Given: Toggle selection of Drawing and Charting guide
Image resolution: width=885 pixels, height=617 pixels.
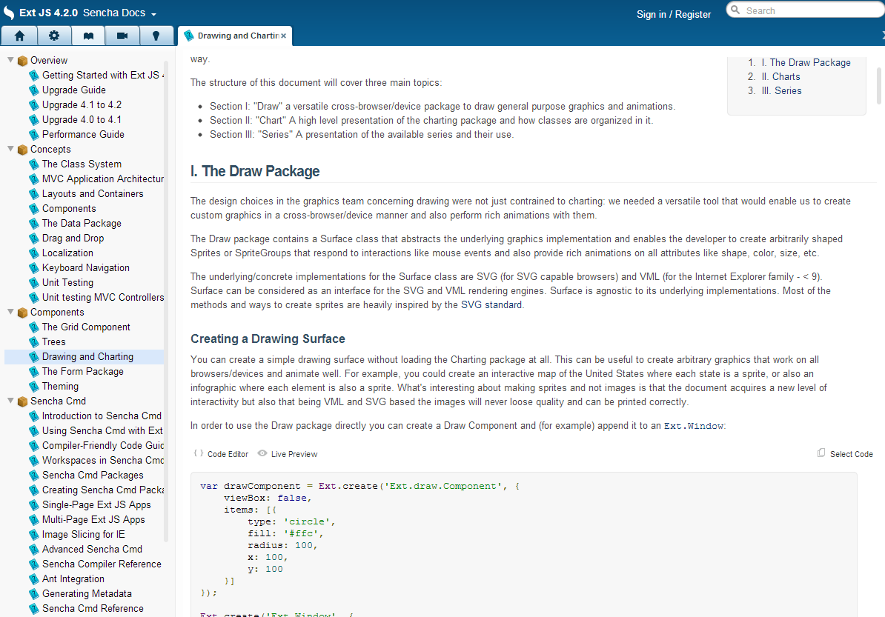Looking at the screenshot, I should pyautogui.click(x=87, y=356).
